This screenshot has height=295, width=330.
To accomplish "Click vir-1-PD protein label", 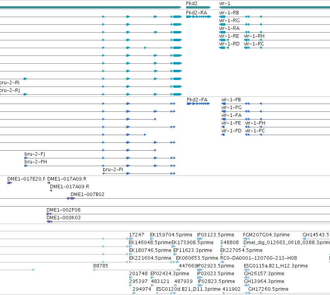I will tap(231, 131).
